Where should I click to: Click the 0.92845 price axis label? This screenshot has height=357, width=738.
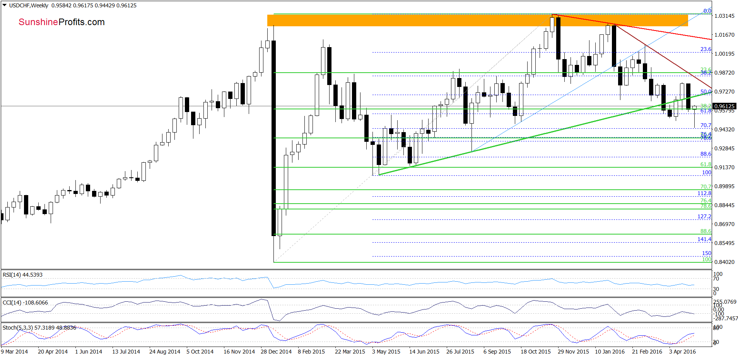724,148
